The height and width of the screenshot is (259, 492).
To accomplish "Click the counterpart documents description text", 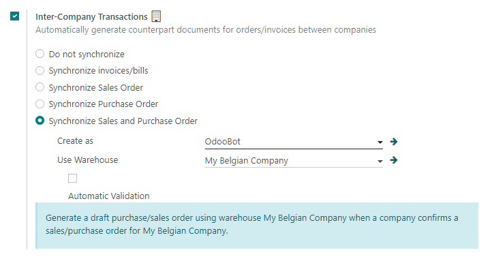I will coord(206,30).
